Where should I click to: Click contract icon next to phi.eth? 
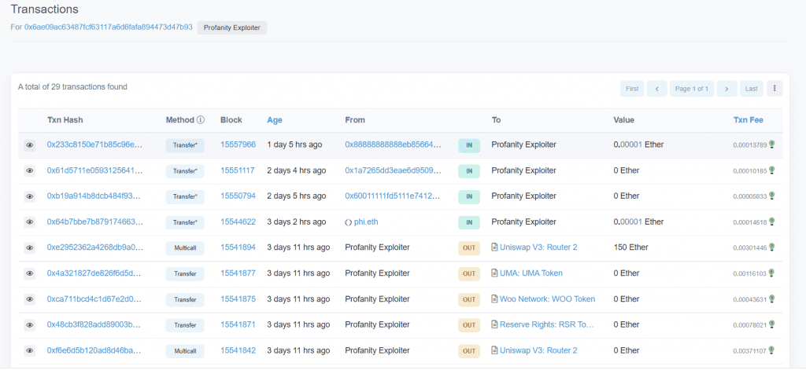click(x=349, y=222)
